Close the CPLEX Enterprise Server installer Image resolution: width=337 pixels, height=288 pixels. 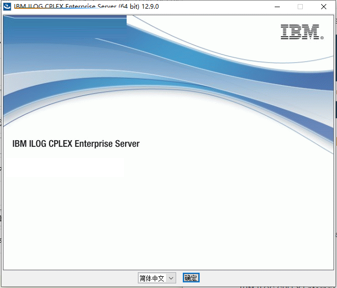tap(324, 7)
